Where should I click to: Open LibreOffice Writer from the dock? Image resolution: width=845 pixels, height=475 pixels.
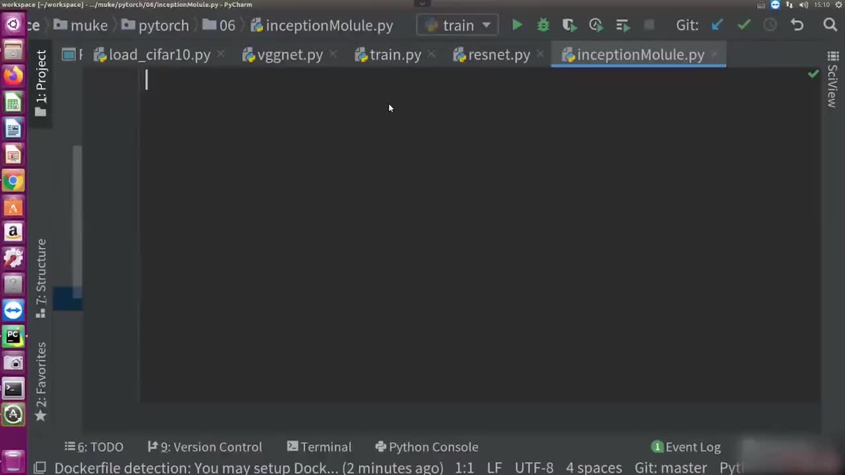[x=13, y=129]
